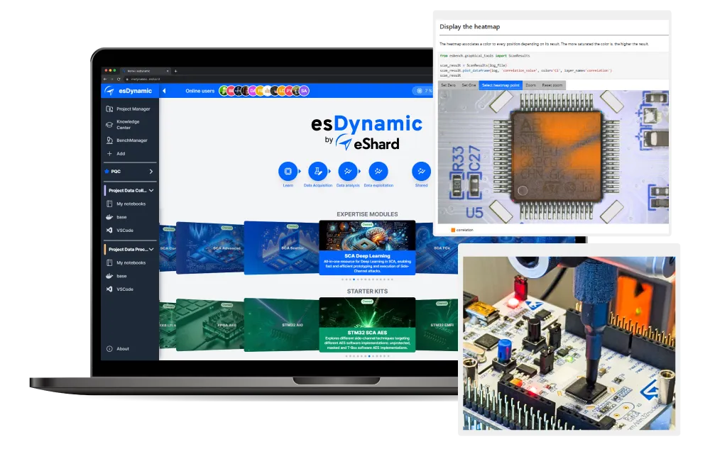Toggle Select heatmap point mode
This screenshot has width=710, height=449.
(501, 85)
